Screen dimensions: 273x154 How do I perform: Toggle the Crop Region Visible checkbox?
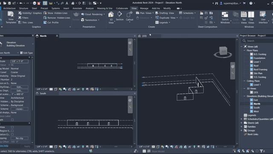click(12, 131)
